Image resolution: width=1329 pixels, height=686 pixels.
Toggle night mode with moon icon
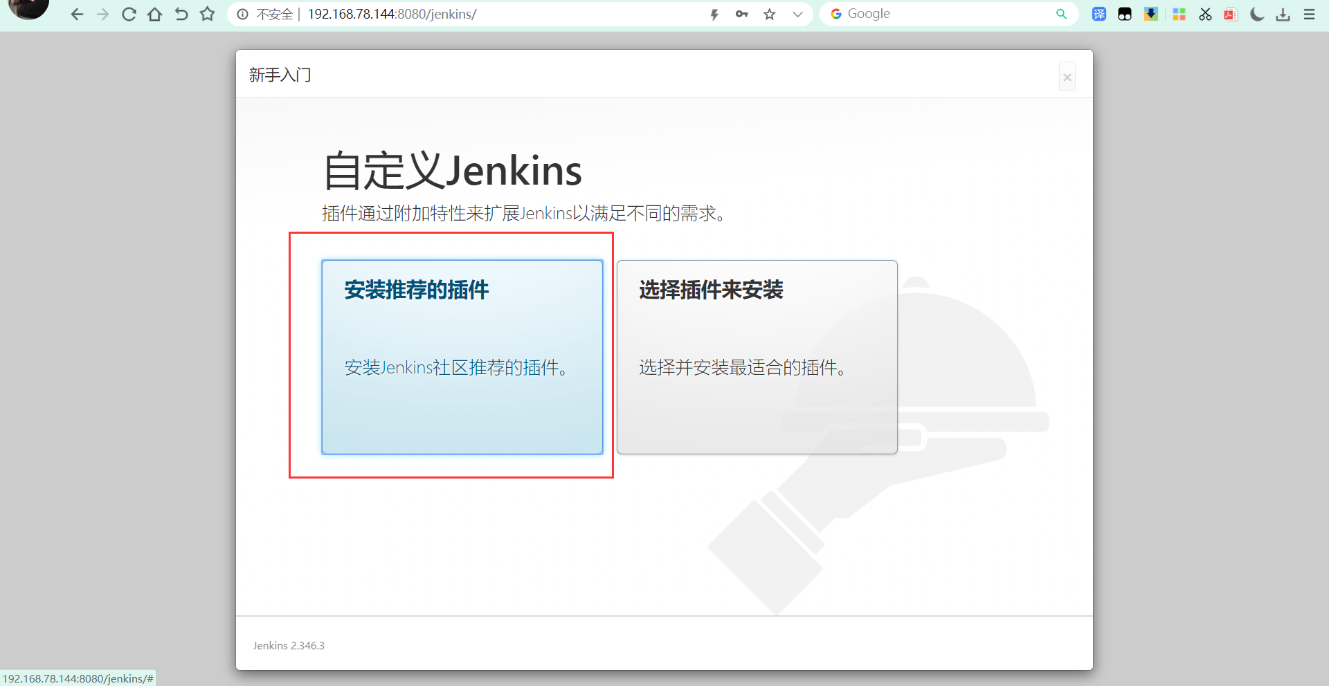pos(1257,14)
